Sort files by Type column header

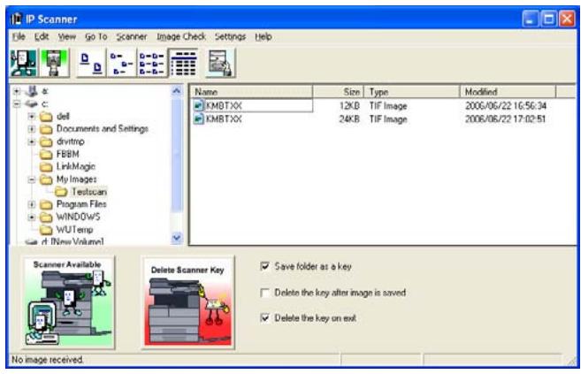tap(412, 92)
